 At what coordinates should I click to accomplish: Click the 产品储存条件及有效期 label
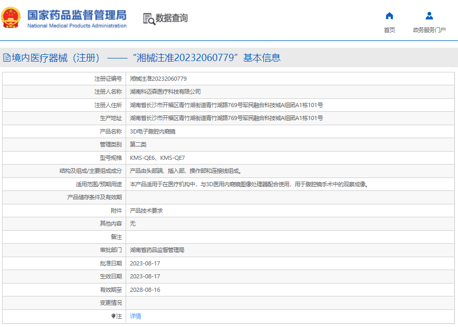click(x=95, y=198)
